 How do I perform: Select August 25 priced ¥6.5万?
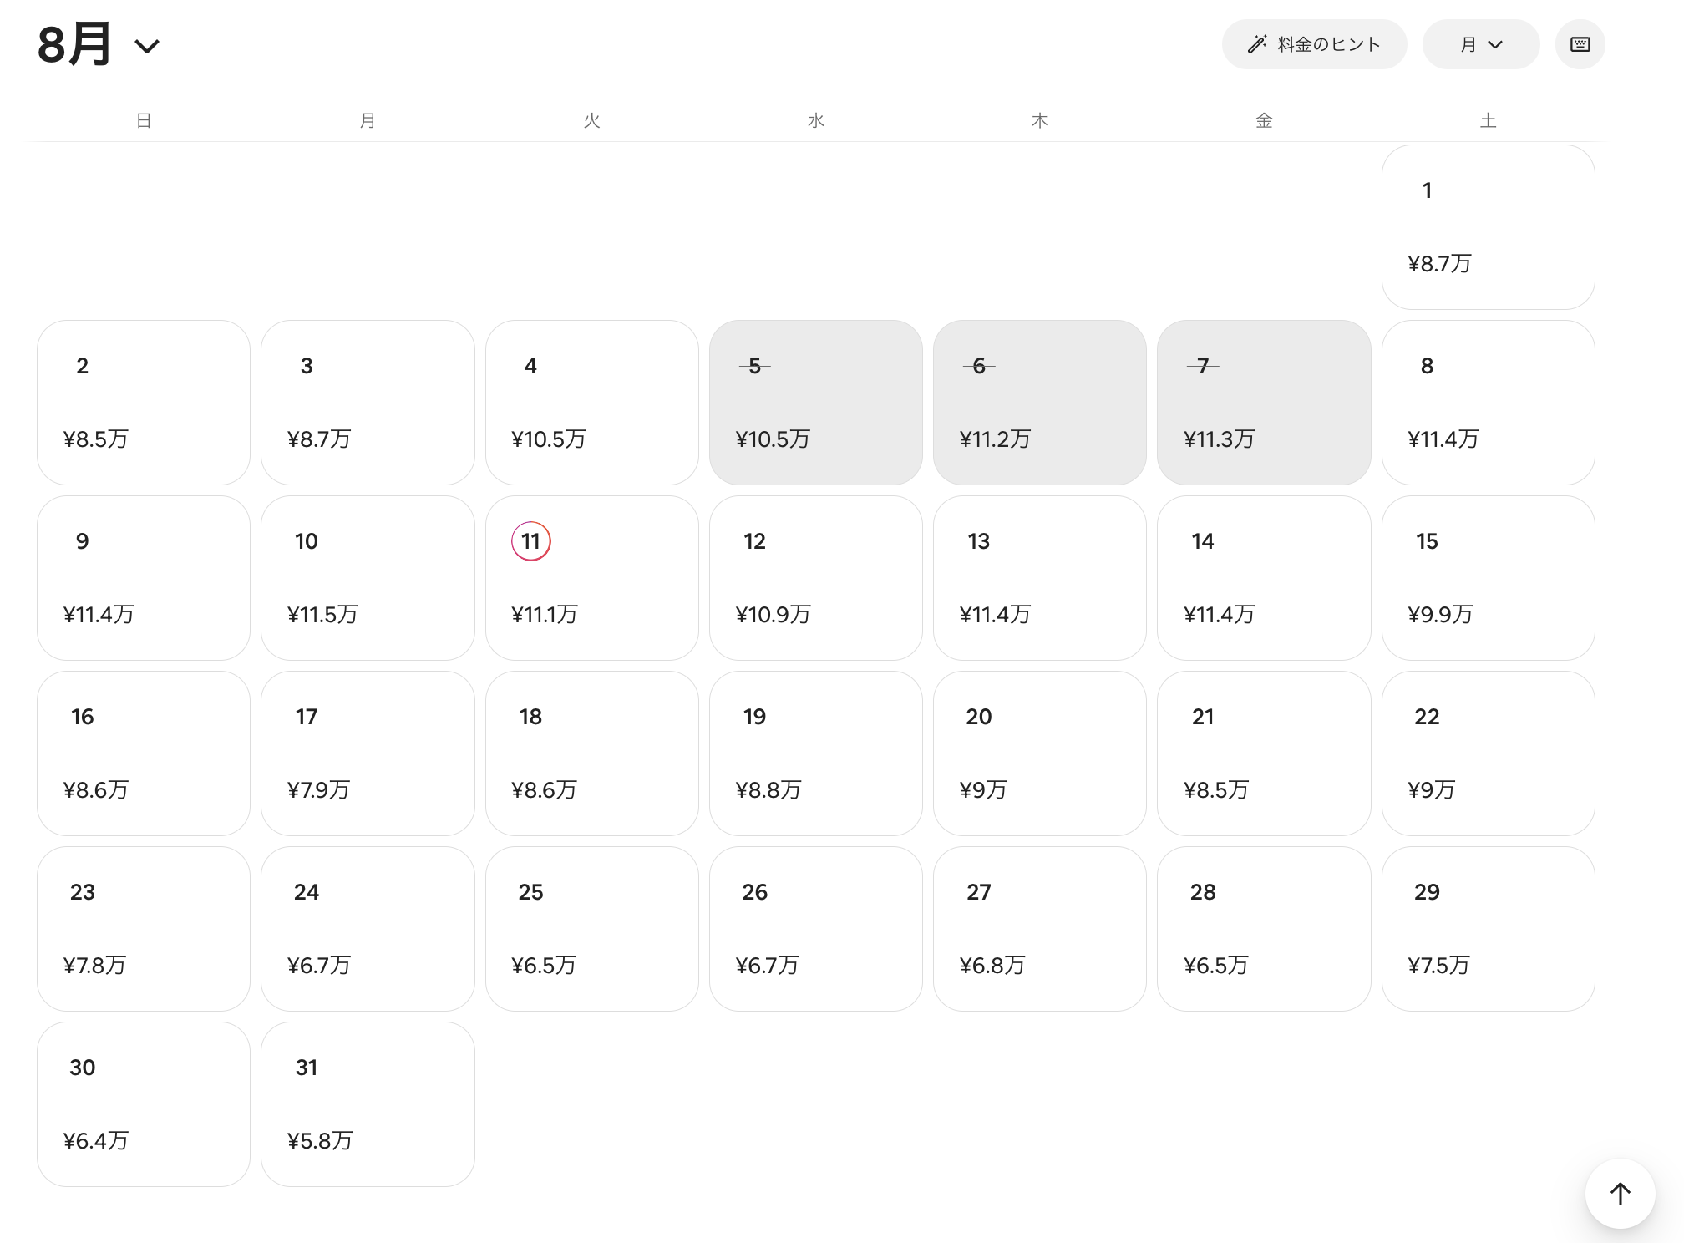591,928
